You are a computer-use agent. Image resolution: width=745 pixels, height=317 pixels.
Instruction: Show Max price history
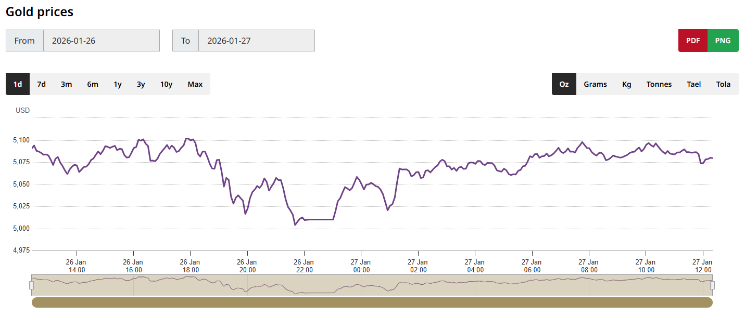click(x=195, y=84)
